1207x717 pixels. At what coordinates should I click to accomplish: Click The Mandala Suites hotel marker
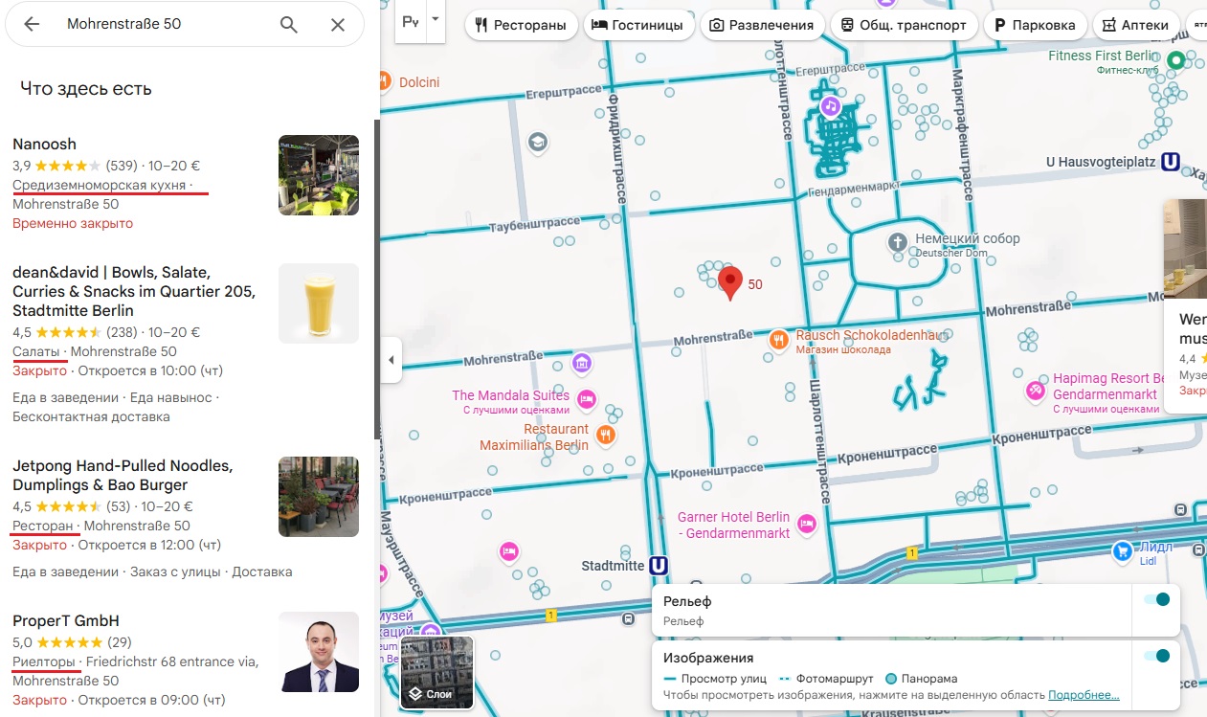point(587,399)
